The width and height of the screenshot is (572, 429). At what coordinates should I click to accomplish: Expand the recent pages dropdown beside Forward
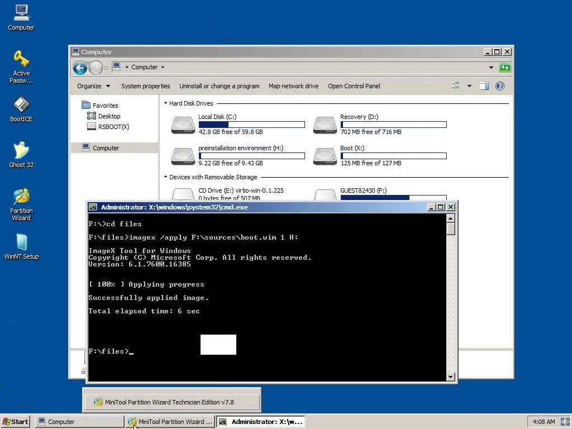tap(106, 68)
